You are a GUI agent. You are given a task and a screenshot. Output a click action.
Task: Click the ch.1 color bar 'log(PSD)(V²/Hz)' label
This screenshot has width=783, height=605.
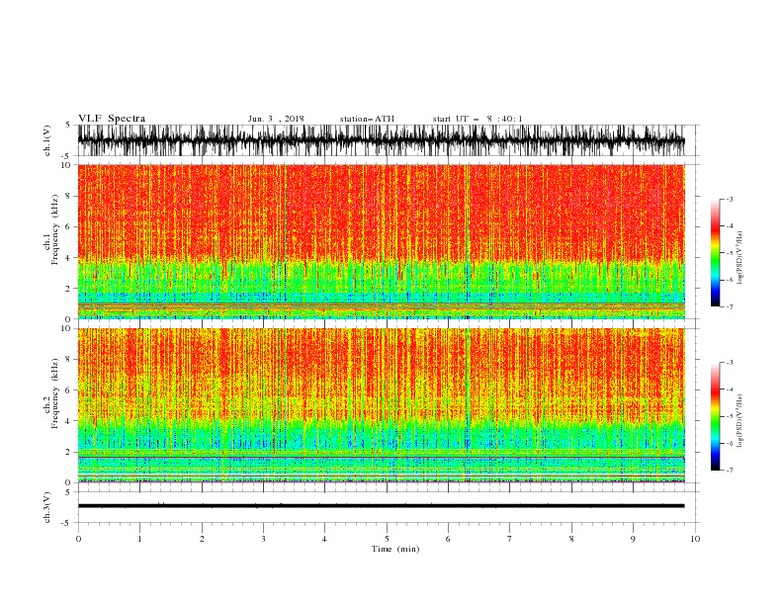739,258
